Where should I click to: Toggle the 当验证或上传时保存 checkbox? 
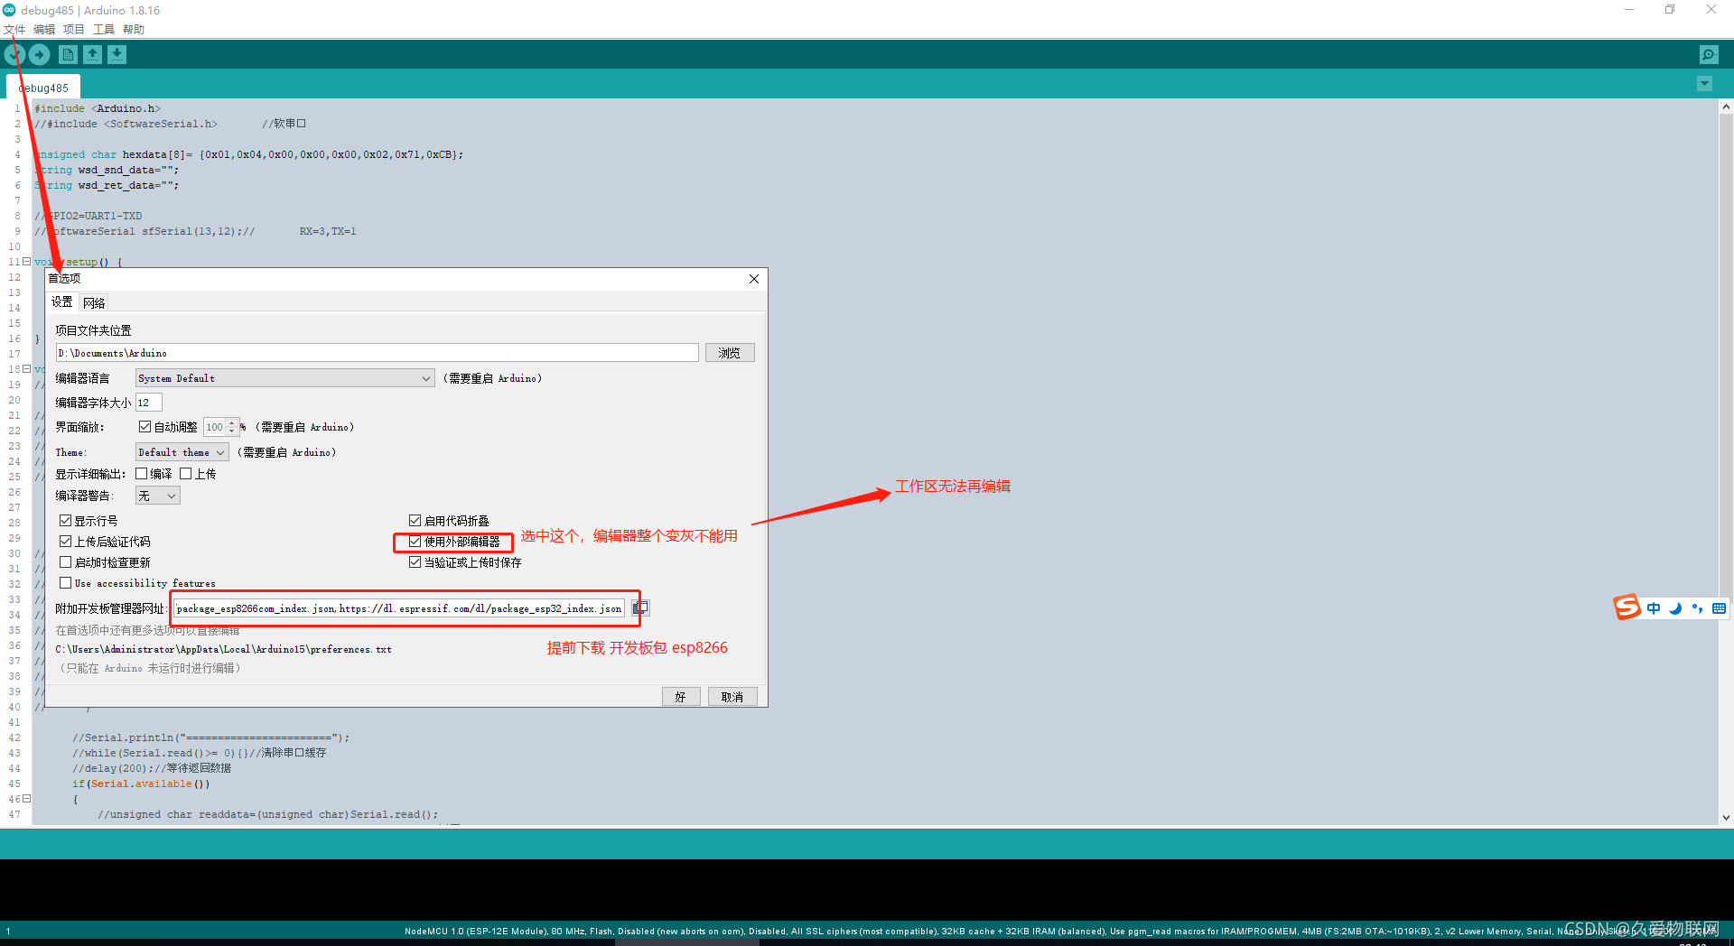[415, 562]
